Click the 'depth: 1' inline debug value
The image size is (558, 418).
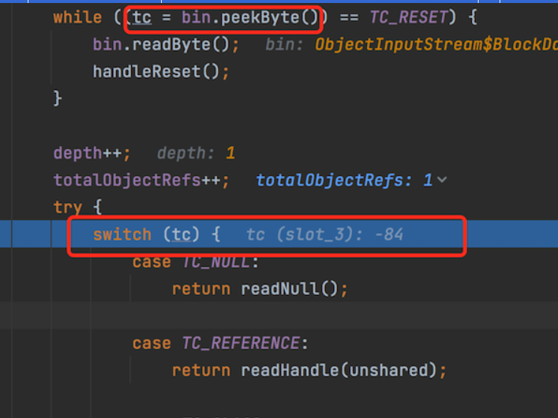(x=196, y=153)
